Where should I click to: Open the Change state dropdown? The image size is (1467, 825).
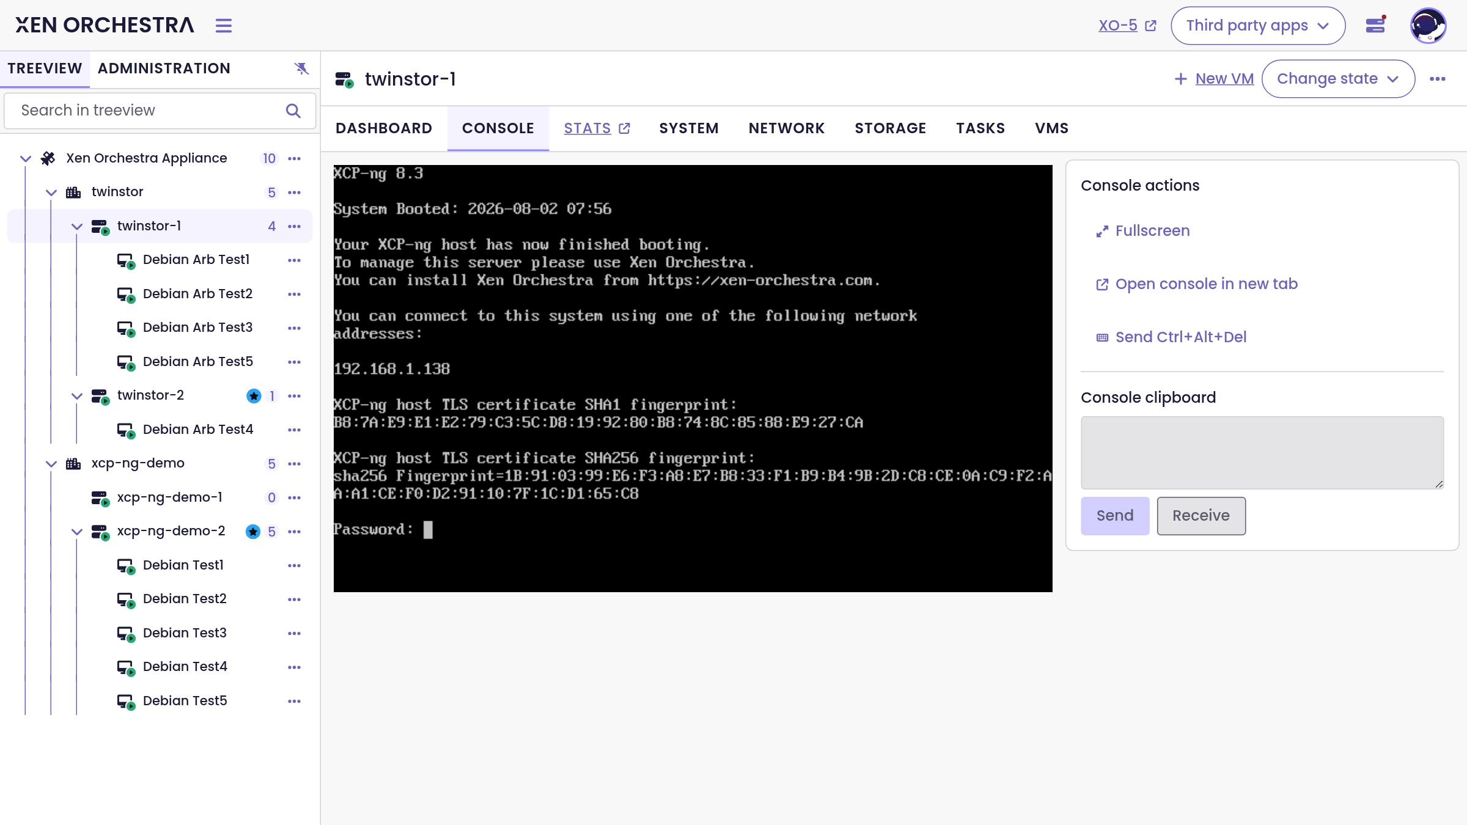tap(1338, 79)
